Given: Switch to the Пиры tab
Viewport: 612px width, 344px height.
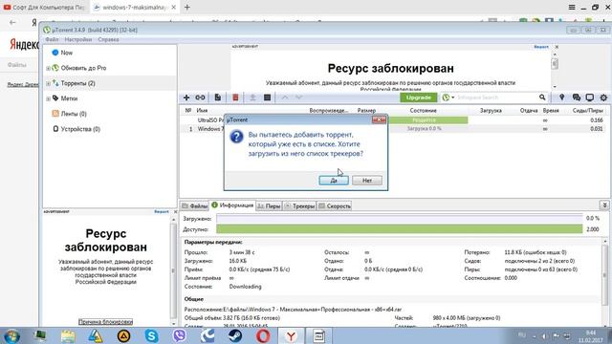Looking at the screenshot, I should pos(269,206).
